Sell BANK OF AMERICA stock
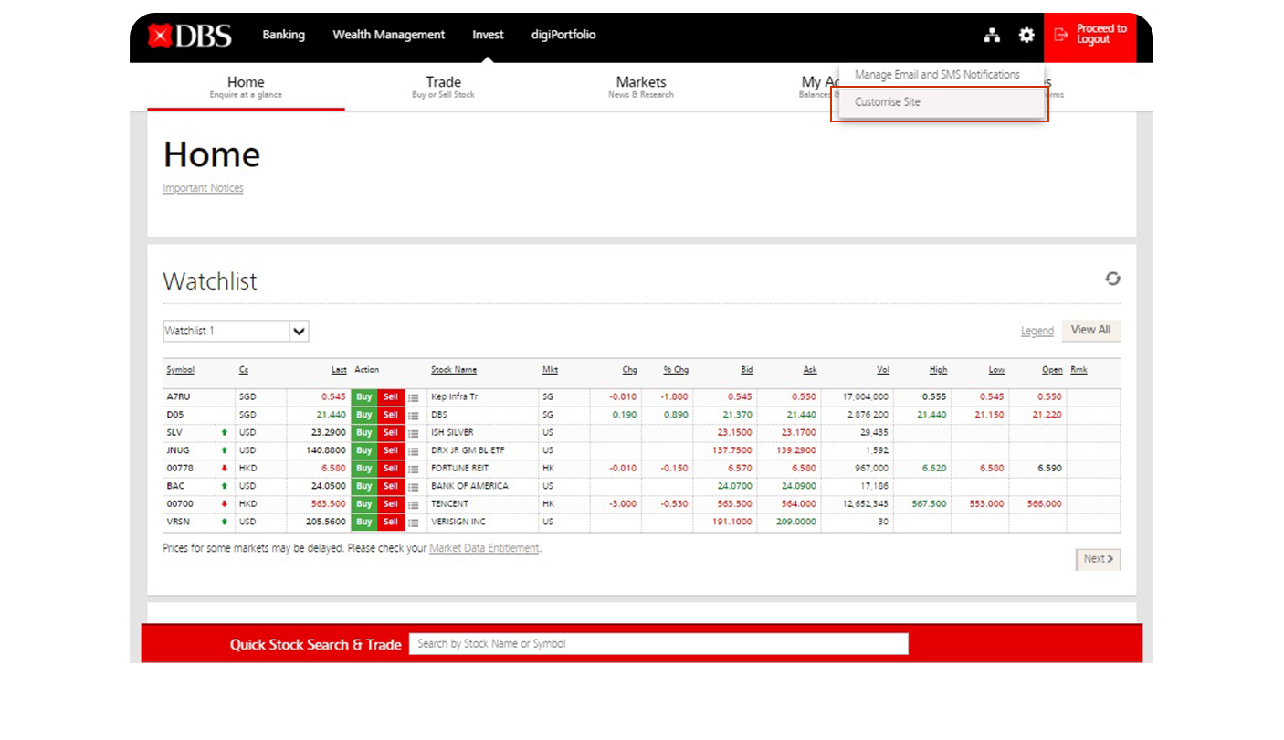Screen dimensions: 1284x740 click(391, 486)
